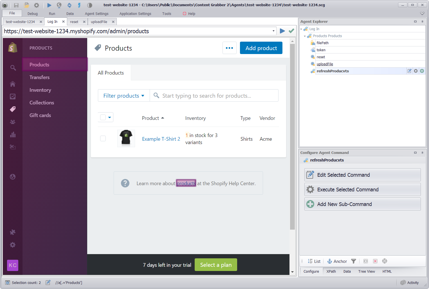Click the Add product button

[261, 48]
